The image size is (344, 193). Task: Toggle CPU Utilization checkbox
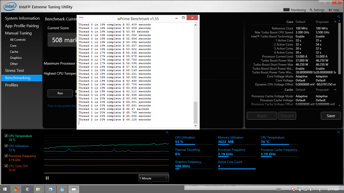click(x=6, y=146)
